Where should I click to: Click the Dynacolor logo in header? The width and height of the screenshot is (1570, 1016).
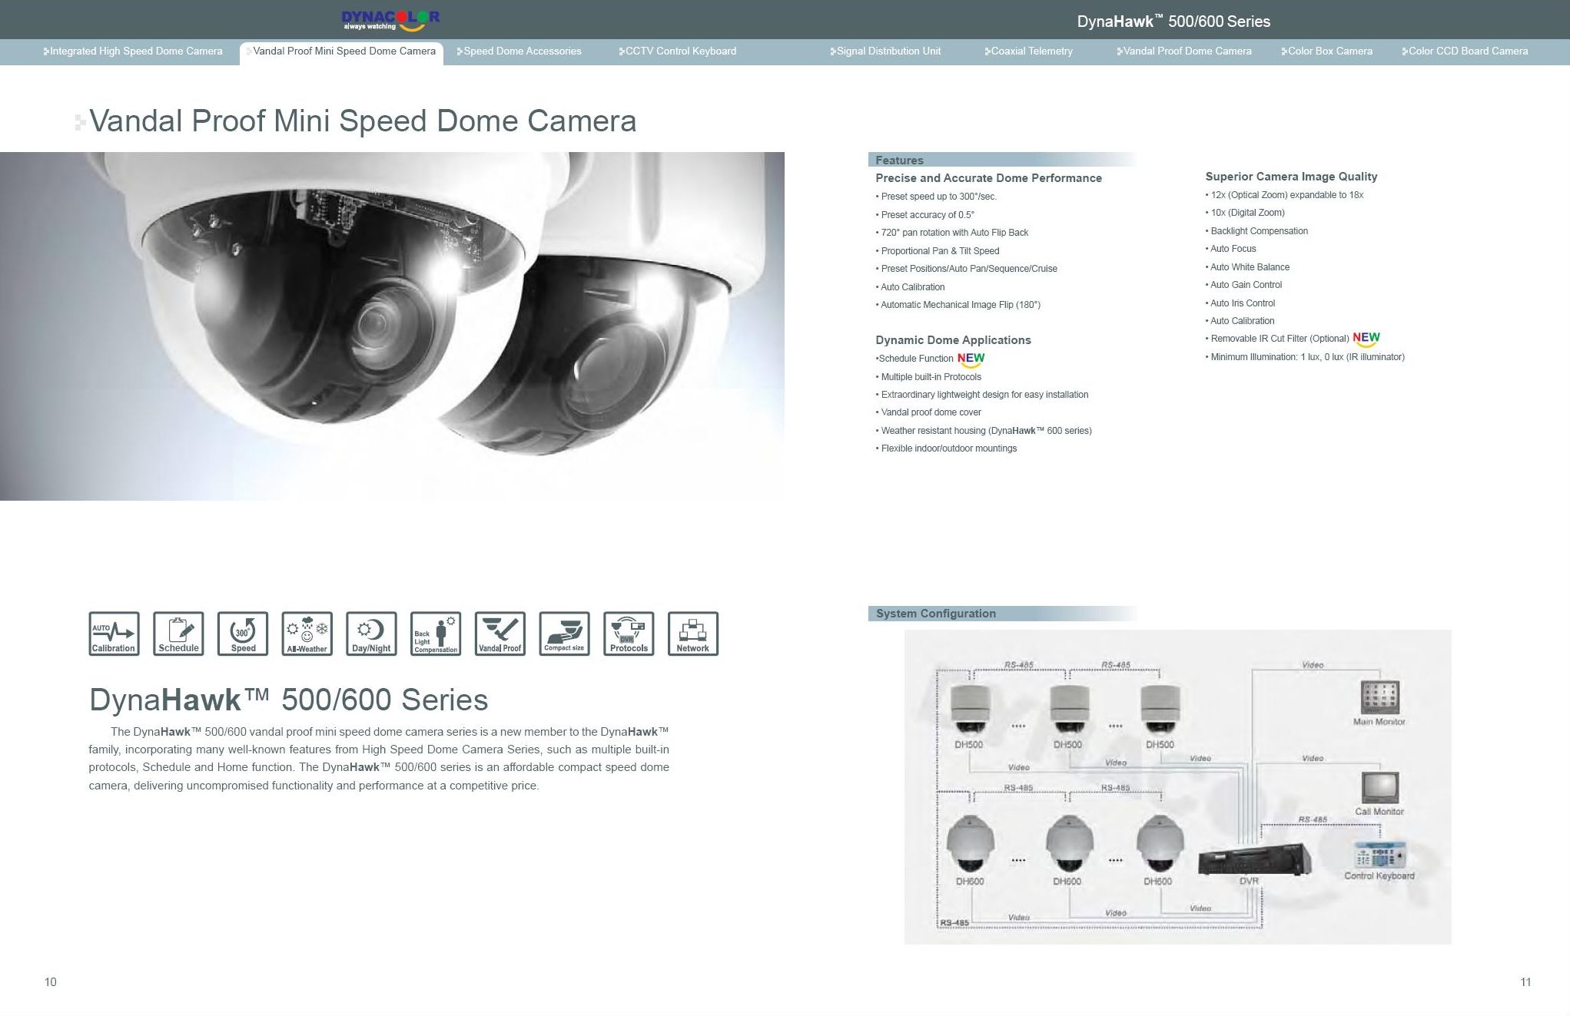point(390,21)
